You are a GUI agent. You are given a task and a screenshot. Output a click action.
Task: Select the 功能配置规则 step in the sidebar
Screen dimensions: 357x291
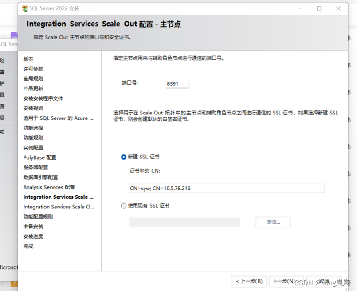tap(38, 216)
